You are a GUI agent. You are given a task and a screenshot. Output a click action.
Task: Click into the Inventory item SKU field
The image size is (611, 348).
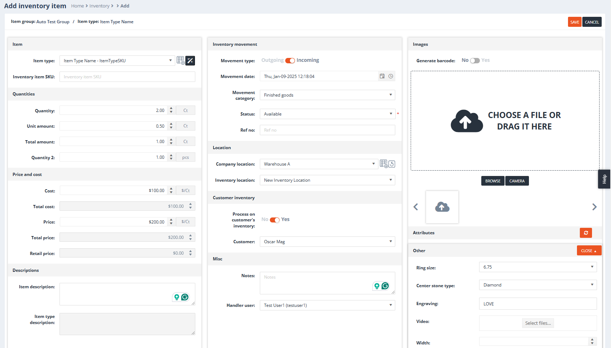click(x=127, y=77)
